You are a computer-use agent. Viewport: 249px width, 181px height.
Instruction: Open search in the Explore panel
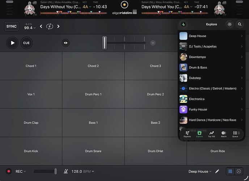point(240,25)
